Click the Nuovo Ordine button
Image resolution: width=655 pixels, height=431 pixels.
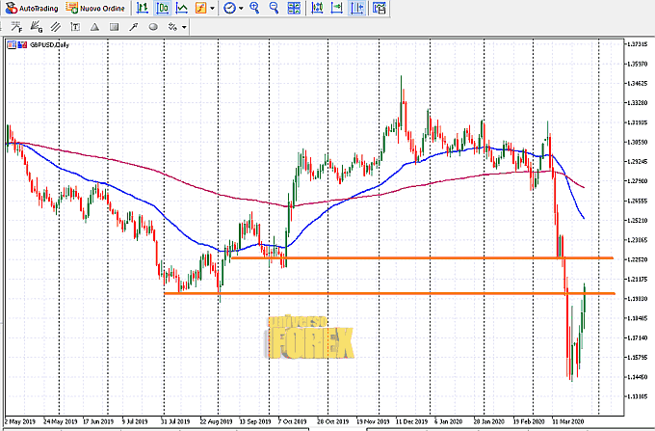pos(95,8)
